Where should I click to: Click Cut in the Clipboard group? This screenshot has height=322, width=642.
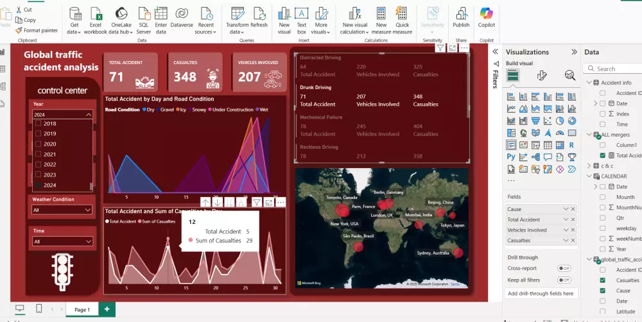point(24,10)
